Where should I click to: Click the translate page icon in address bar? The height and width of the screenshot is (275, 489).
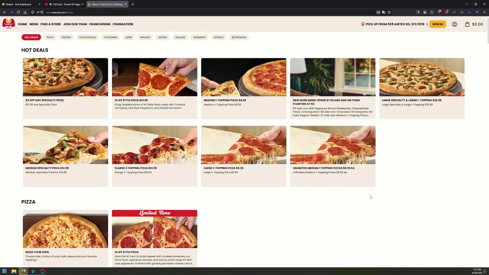tap(384, 12)
